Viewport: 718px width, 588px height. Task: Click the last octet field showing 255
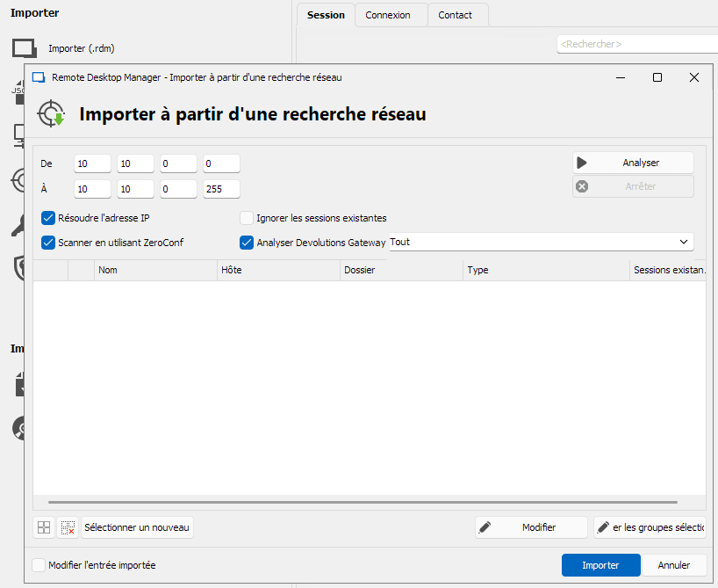point(221,189)
